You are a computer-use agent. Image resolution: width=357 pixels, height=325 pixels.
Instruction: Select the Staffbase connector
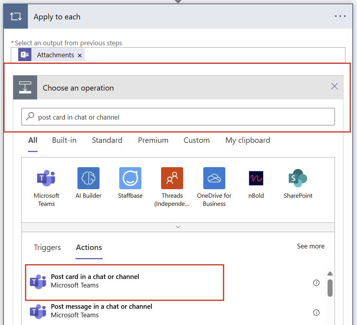coord(130,183)
